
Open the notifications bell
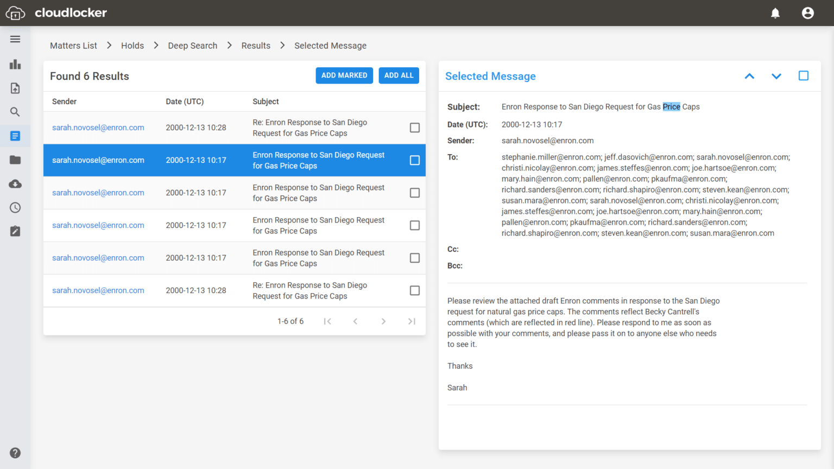[x=775, y=13]
